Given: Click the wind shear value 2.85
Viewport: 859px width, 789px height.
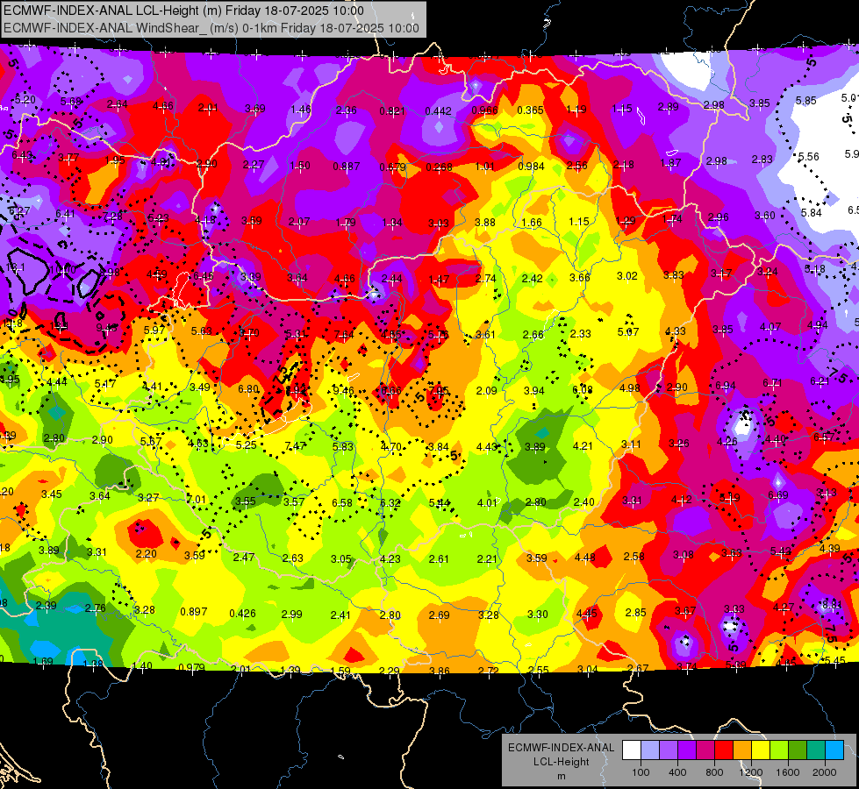Looking at the screenshot, I should (635, 612).
